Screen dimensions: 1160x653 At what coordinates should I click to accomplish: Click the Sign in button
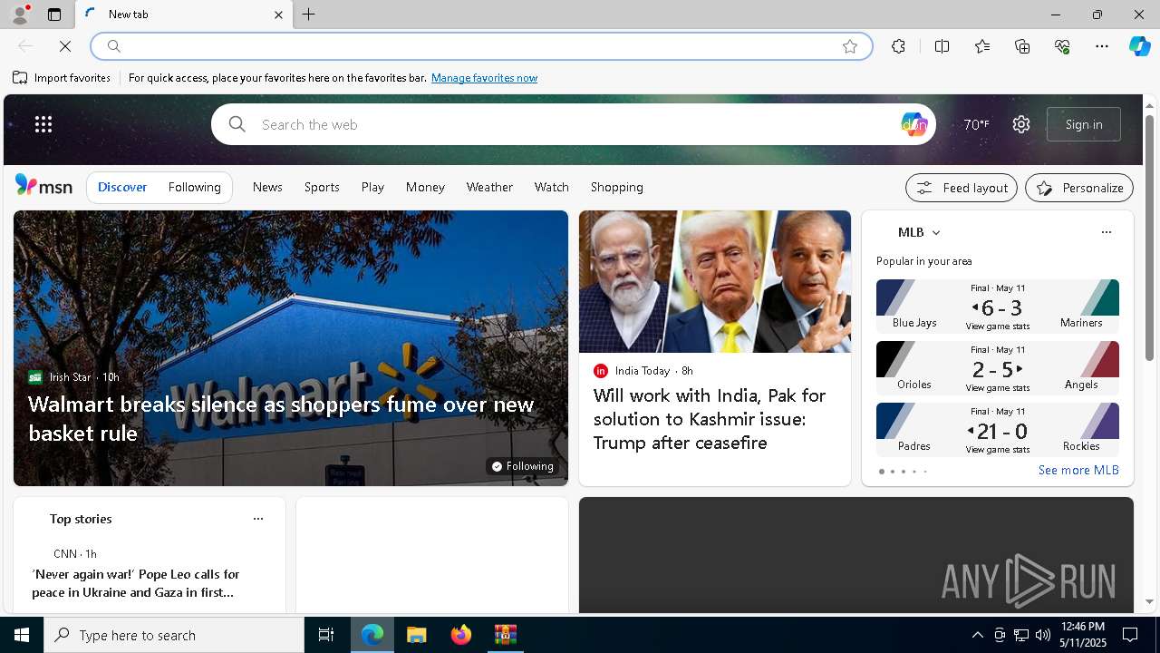tap(1084, 124)
